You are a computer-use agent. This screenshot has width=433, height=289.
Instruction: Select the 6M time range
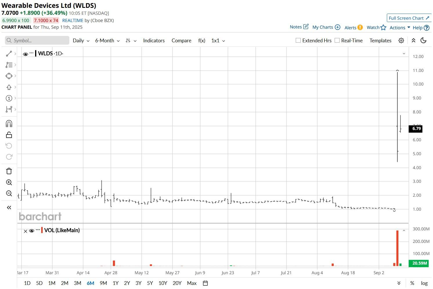pyautogui.click(x=91, y=283)
